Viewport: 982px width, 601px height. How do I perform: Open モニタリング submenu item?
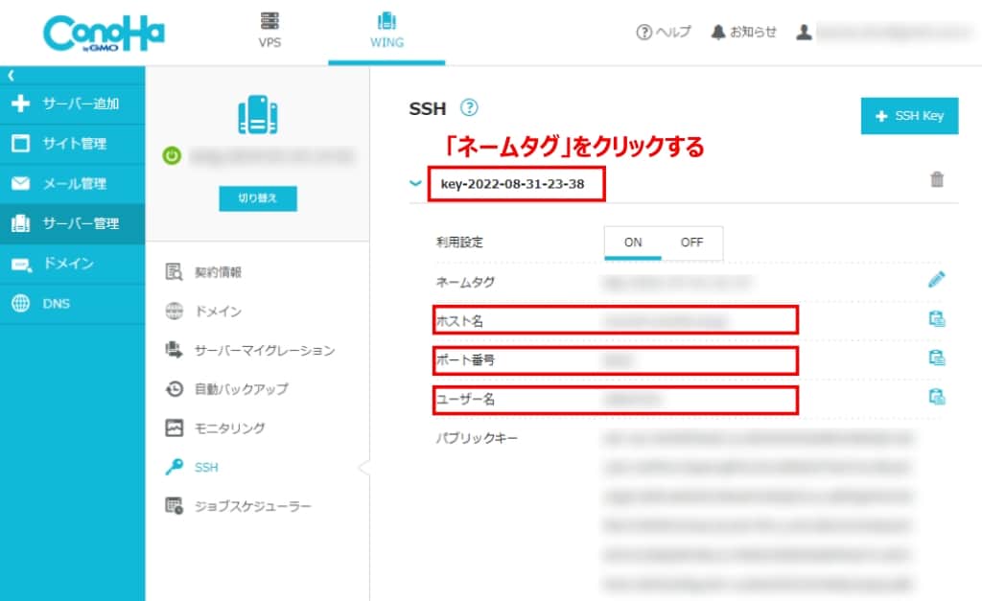click(x=216, y=428)
